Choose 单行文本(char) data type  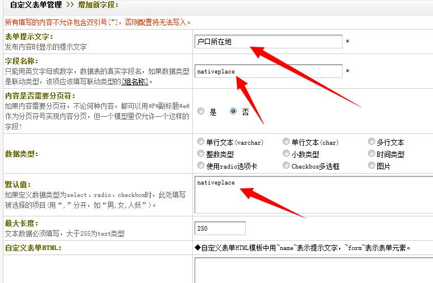click(286, 142)
